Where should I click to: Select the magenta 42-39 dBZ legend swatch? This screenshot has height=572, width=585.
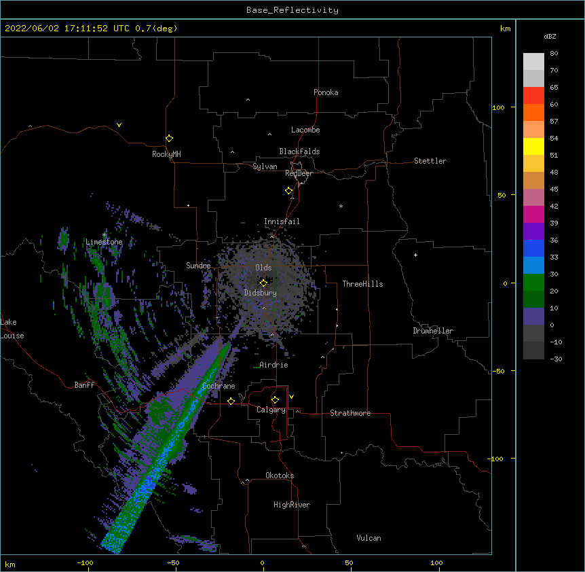click(x=533, y=214)
